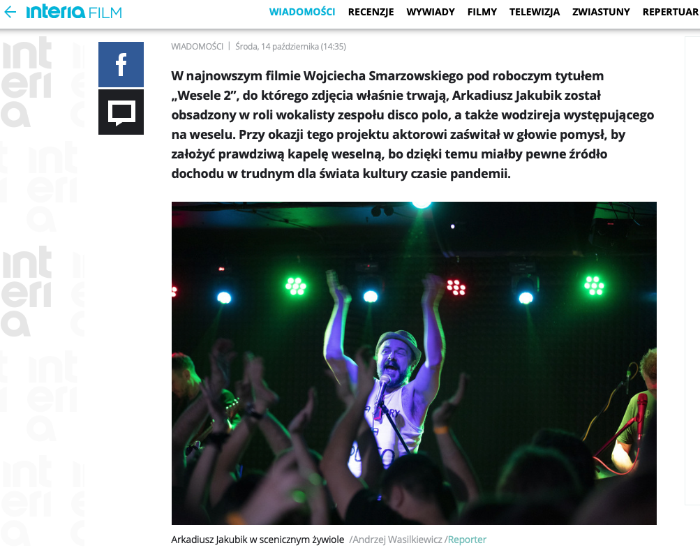Go to ZWIASTUNY trailers section
The height and width of the screenshot is (557, 700).
(x=601, y=12)
